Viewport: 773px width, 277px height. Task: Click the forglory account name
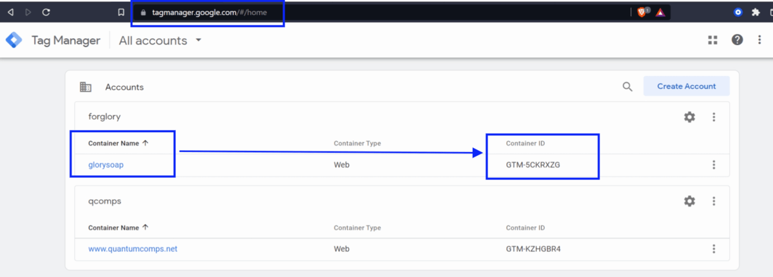tap(104, 117)
